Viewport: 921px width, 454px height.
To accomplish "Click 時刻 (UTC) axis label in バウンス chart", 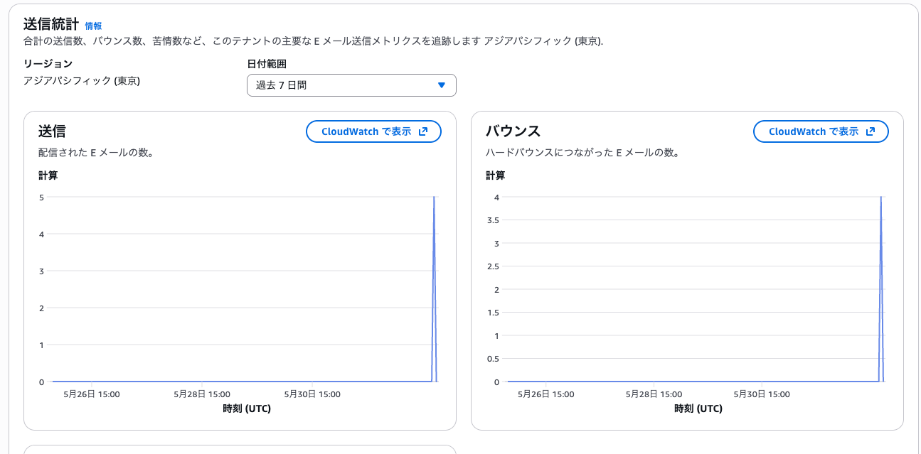I will [698, 409].
